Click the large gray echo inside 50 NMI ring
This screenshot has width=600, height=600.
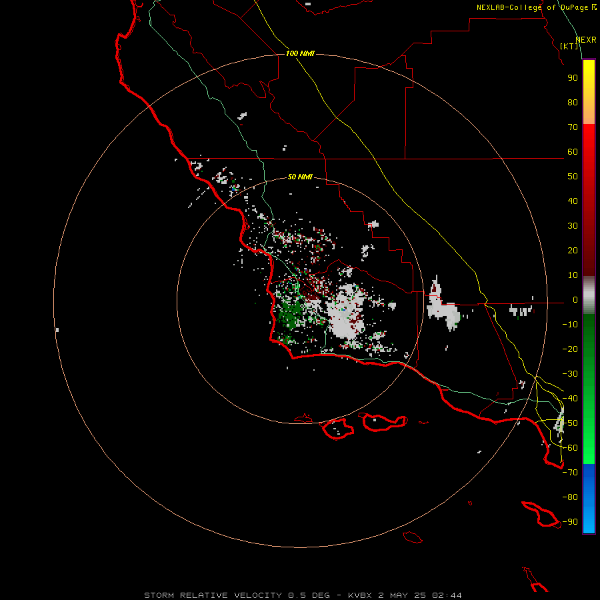tap(347, 312)
